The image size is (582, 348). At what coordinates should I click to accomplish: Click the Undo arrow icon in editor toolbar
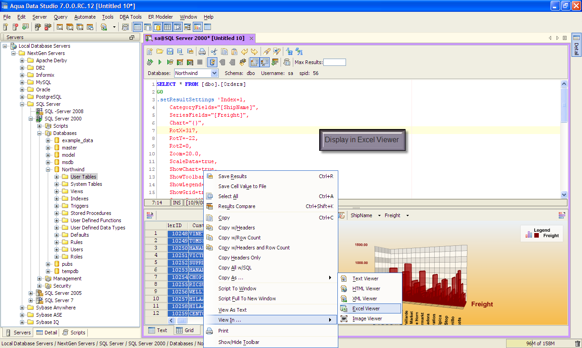pos(245,51)
